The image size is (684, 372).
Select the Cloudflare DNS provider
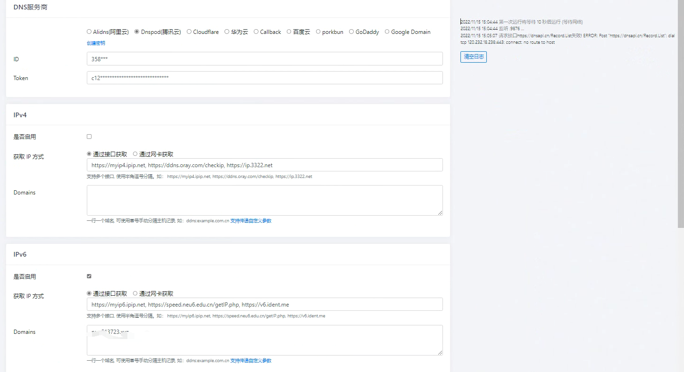pos(188,32)
